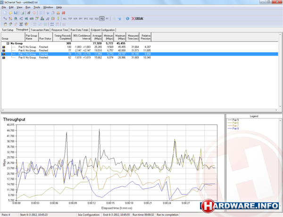Image resolution: width=283 pixels, height=217 pixels.
Task: Toggle the PG group filter button
Action: tap(102, 18)
